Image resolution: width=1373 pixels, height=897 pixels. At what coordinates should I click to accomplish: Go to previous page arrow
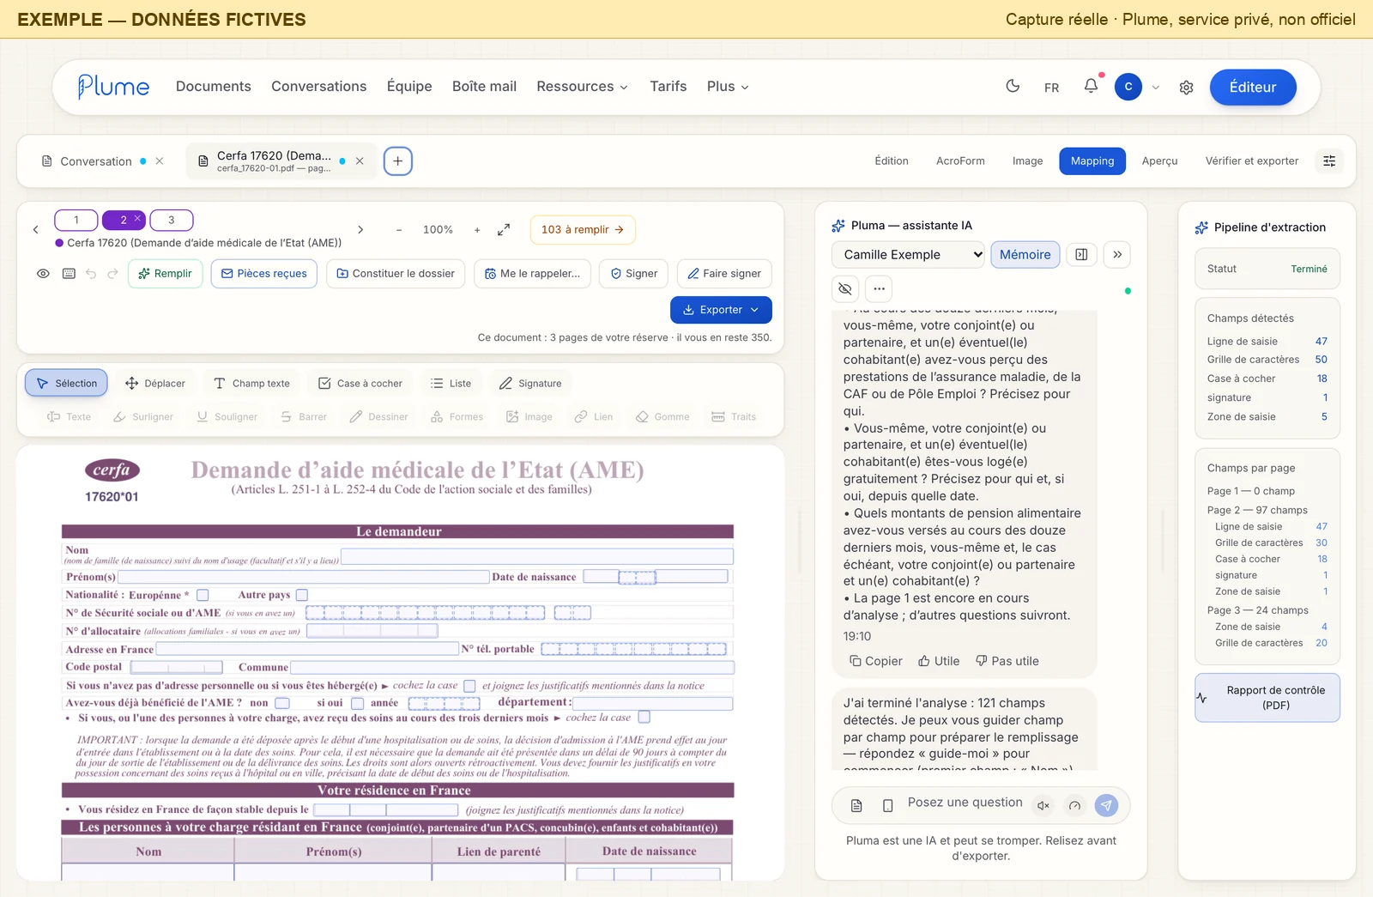pos(35,229)
